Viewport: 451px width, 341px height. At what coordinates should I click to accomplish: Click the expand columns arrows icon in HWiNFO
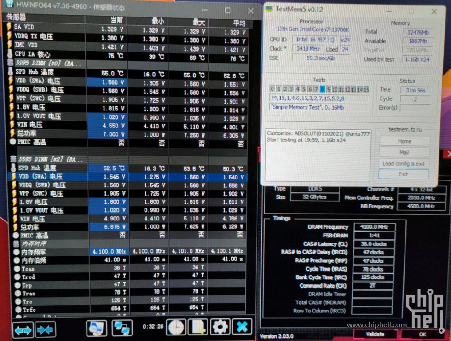23,330
